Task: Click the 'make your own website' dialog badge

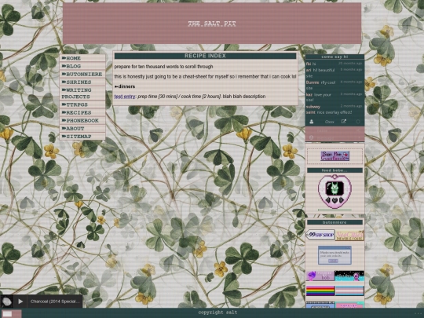Action: [334, 255]
